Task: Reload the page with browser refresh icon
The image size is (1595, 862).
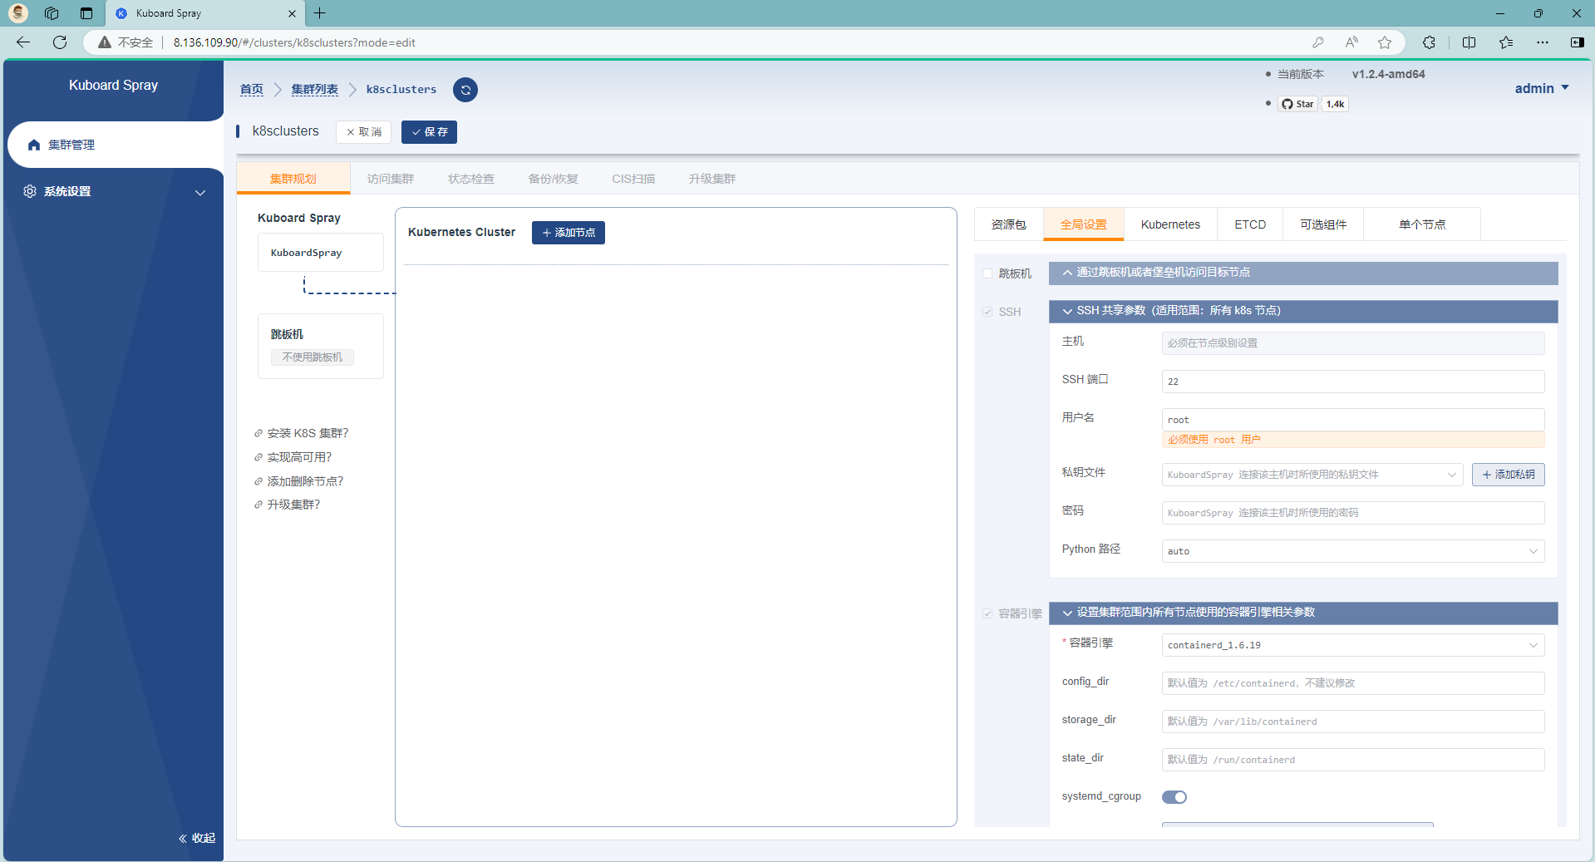Action: click(60, 42)
